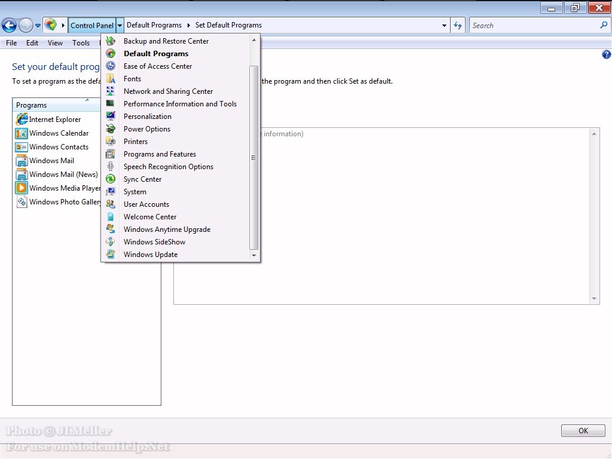This screenshot has width=612, height=459.
Task: Click the Power Options icon
Action: coord(111,129)
